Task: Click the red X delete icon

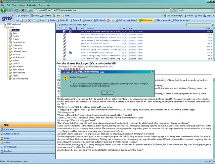Action: coord(29,20)
